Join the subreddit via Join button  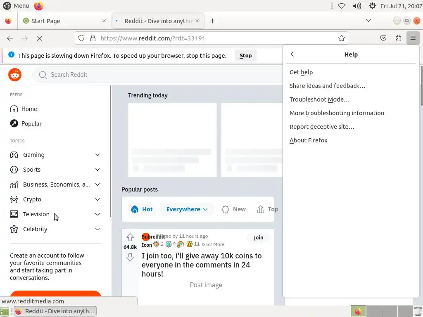258,237
